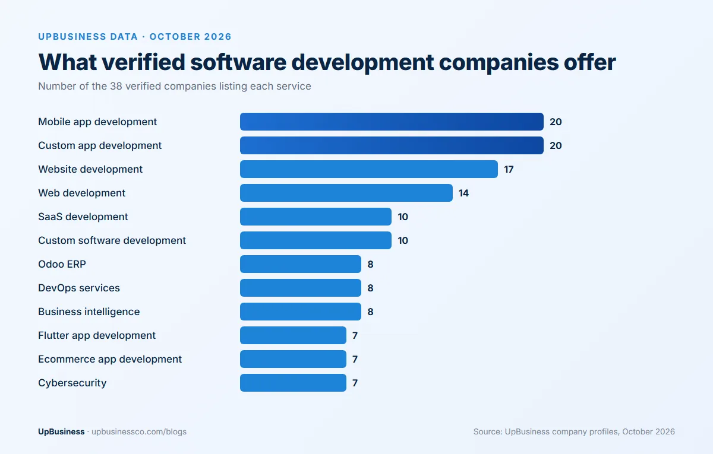Screen dimensions: 713x454
Task: Click the Odoo ERP bar
Action: coord(301,264)
